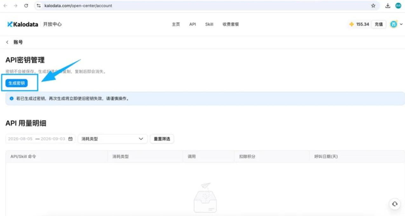The height and width of the screenshot is (216, 405).
Task: Open the customer support headset icon
Action: point(395,204)
